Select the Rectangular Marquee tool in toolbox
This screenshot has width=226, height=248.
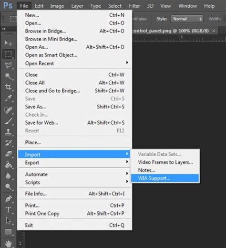click(x=8, y=54)
